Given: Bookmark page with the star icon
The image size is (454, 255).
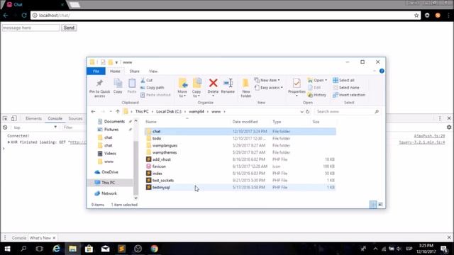Looking at the screenshot, I should [x=416, y=16].
